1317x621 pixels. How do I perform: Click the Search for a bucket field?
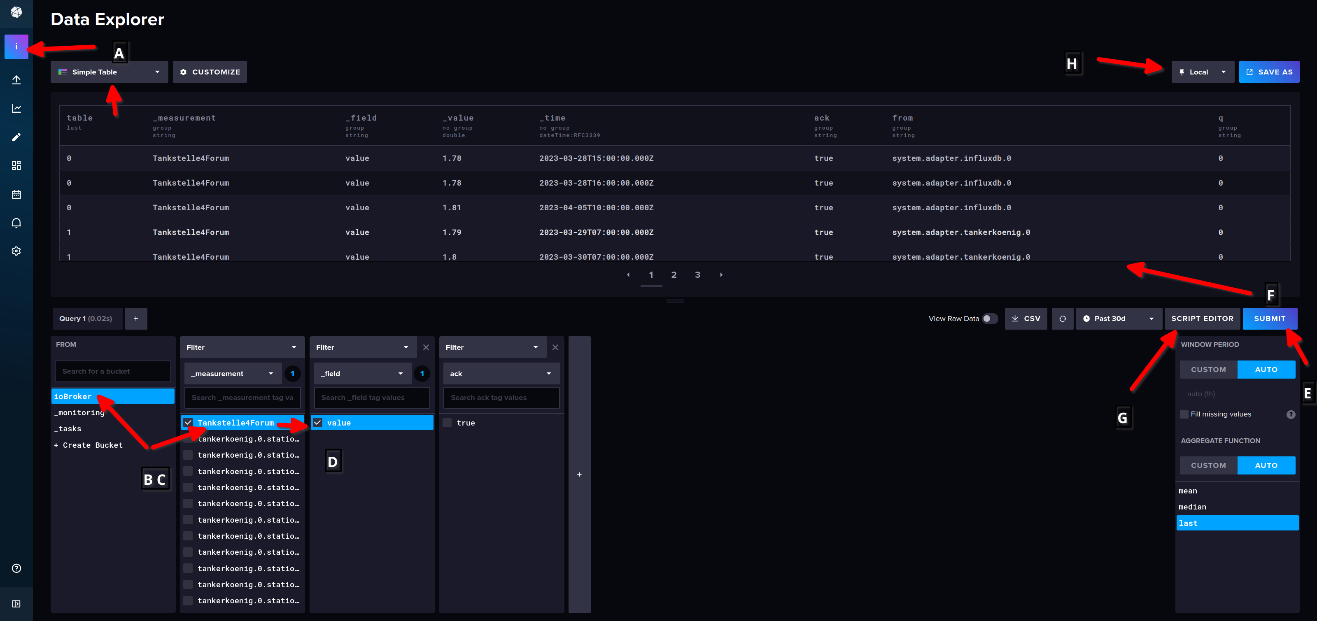112,371
